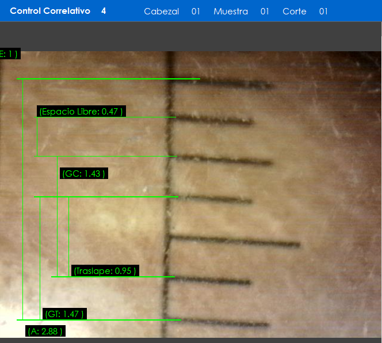
Task: Click the A: 2.88 measurement label
Action: 45,331
